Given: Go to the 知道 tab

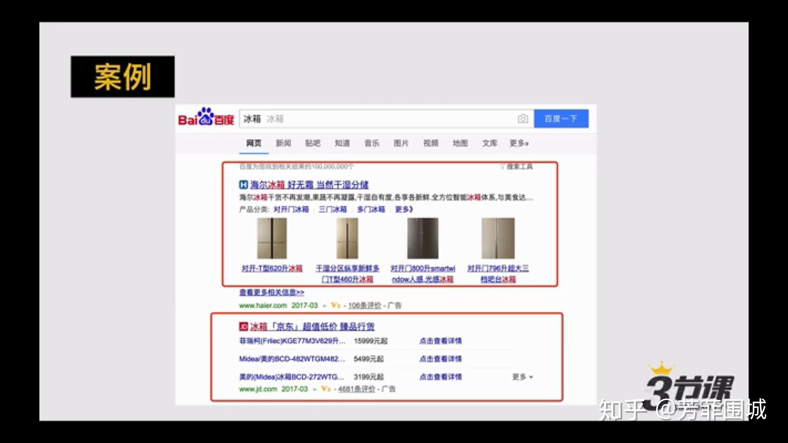Looking at the screenshot, I should pyautogui.click(x=342, y=143).
